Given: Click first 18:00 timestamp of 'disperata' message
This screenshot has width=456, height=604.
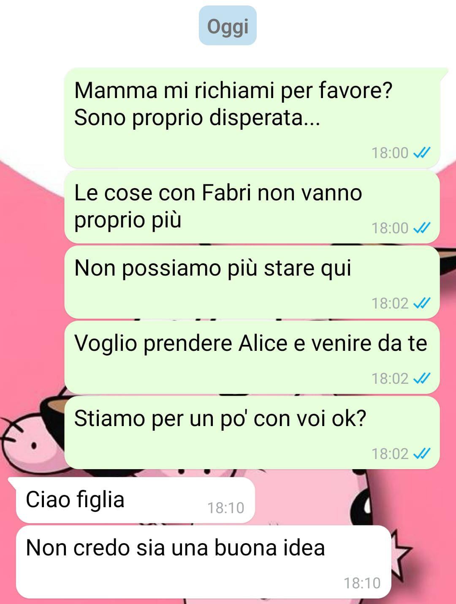Looking at the screenshot, I should point(390,153).
